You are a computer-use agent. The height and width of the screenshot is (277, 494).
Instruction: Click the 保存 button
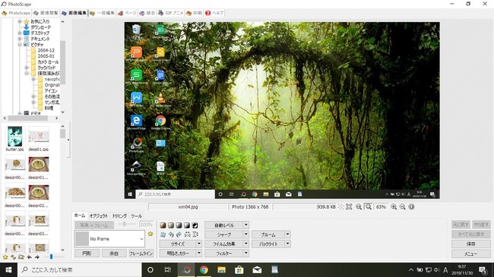pyautogui.click(x=470, y=244)
